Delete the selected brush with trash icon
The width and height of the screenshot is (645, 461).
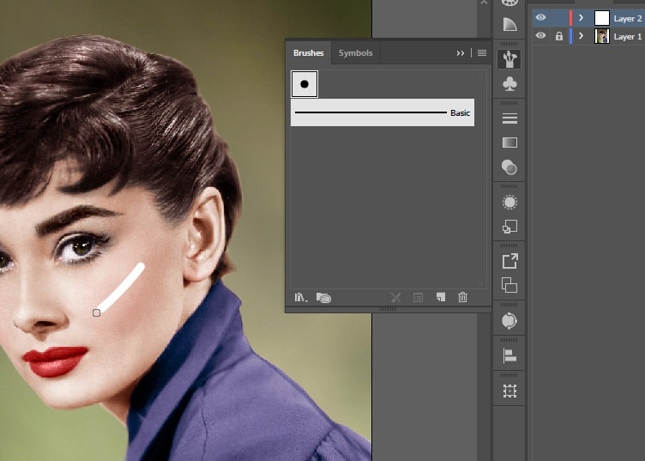pos(463,297)
